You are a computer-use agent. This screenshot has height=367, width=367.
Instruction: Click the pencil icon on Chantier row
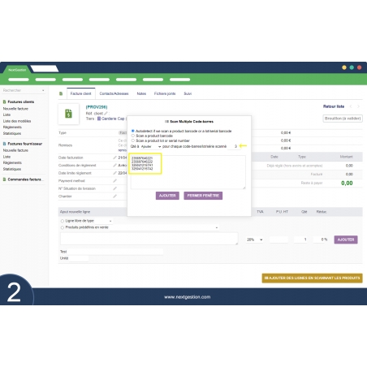(114, 196)
